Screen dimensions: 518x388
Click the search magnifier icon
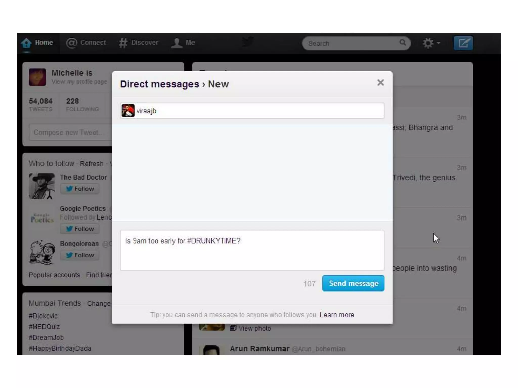tap(402, 43)
